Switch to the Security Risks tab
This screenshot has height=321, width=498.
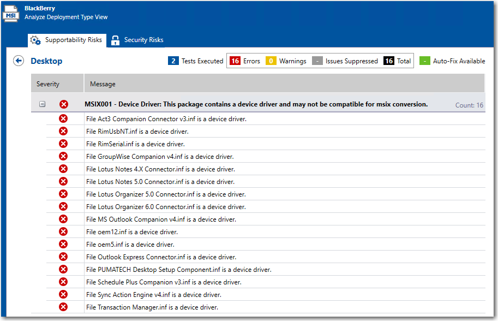coord(143,40)
